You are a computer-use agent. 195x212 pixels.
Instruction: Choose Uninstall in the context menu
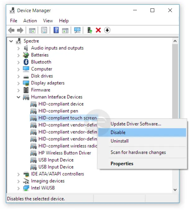pos(142,141)
